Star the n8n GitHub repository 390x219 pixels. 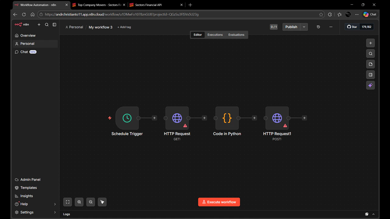point(352,26)
